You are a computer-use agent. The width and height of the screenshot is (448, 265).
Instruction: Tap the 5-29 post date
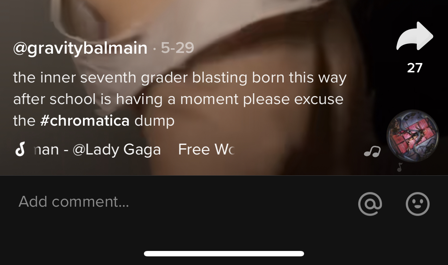[177, 48]
